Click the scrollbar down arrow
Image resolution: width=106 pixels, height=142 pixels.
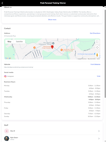tap(105, 141)
